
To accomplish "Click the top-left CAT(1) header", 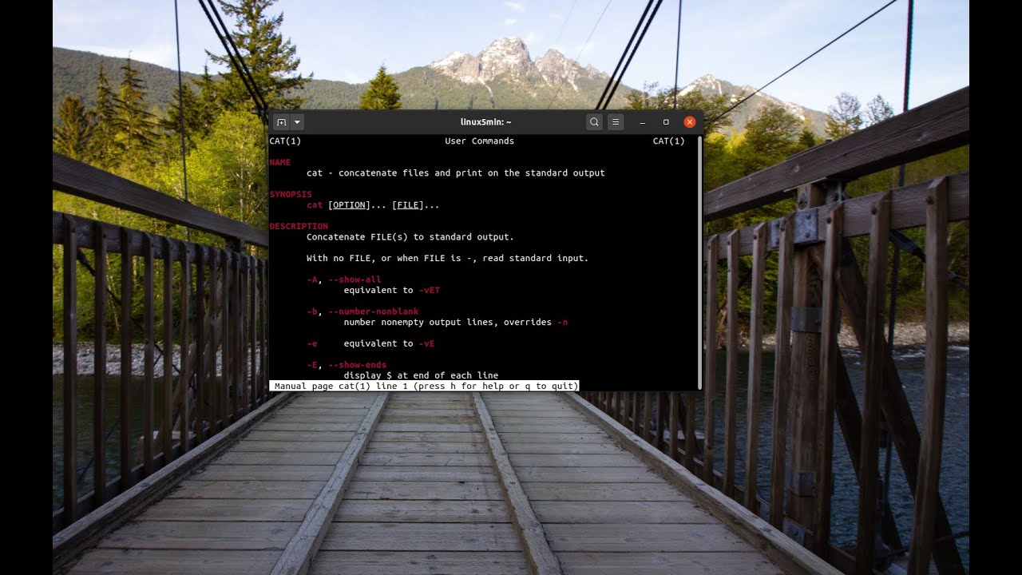I will pyautogui.click(x=286, y=141).
